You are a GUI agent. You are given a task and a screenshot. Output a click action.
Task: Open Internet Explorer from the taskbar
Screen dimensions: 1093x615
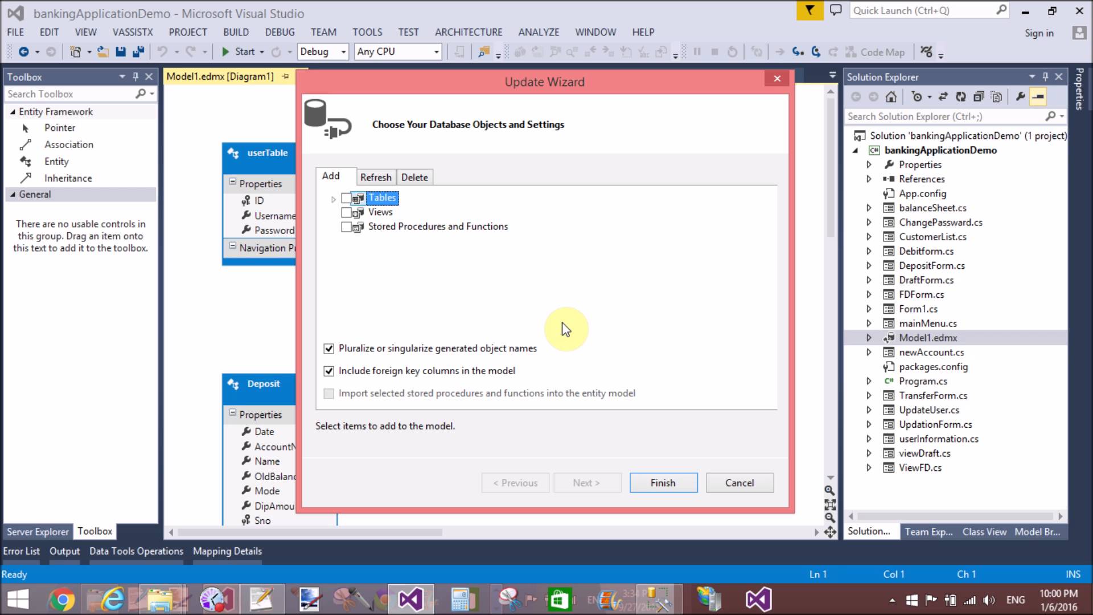point(112,600)
